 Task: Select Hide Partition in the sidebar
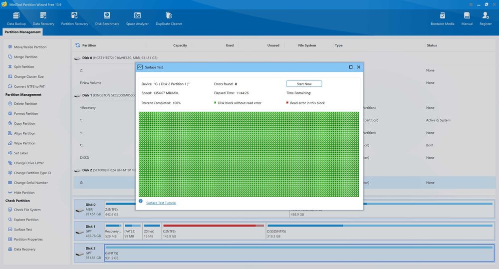[x=21, y=192]
